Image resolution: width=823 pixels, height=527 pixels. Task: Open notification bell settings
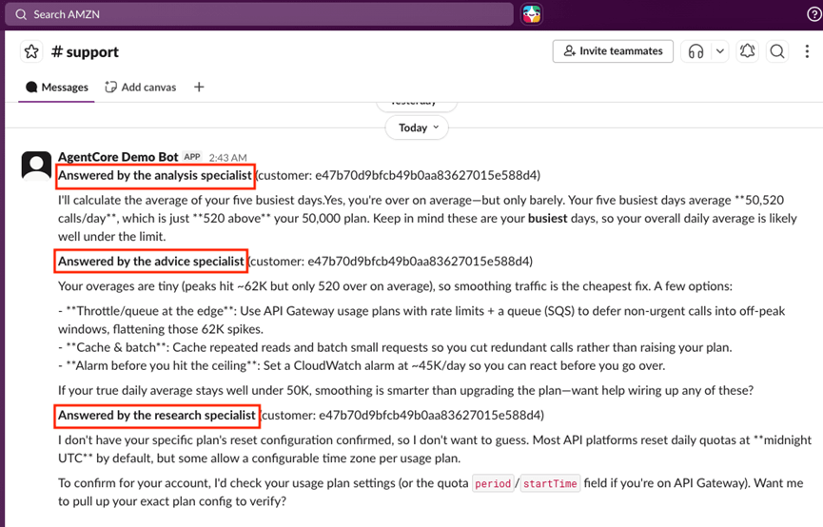[747, 51]
